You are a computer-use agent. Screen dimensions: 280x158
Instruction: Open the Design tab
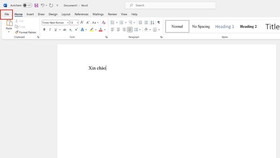click(x=53, y=14)
